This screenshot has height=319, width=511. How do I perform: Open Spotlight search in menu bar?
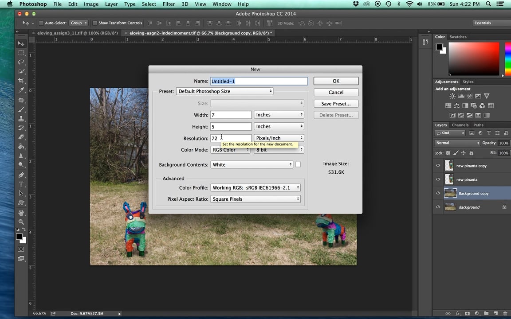(x=488, y=4)
